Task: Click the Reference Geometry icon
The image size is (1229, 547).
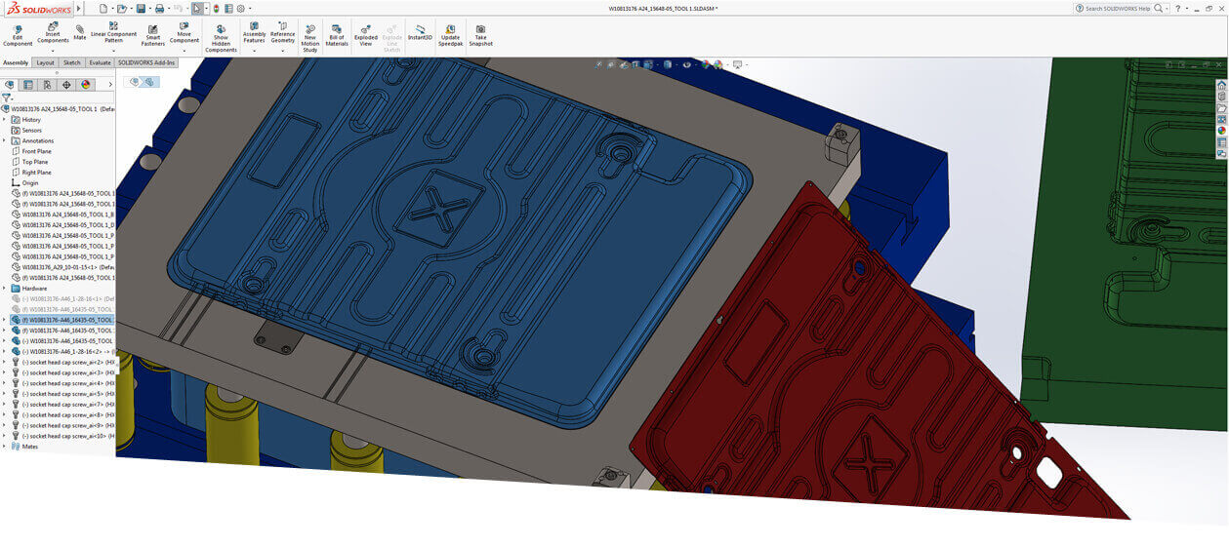Action: [x=282, y=27]
